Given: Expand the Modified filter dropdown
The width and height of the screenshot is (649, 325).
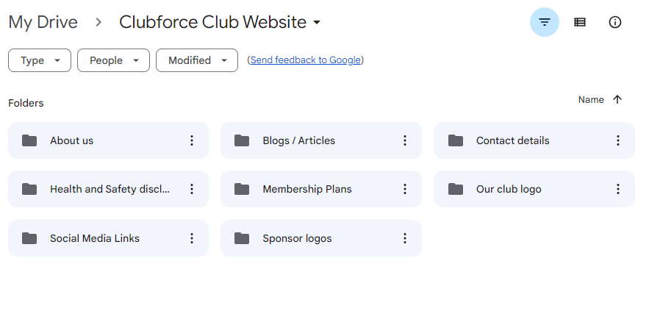Looking at the screenshot, I should pos(196,60).
